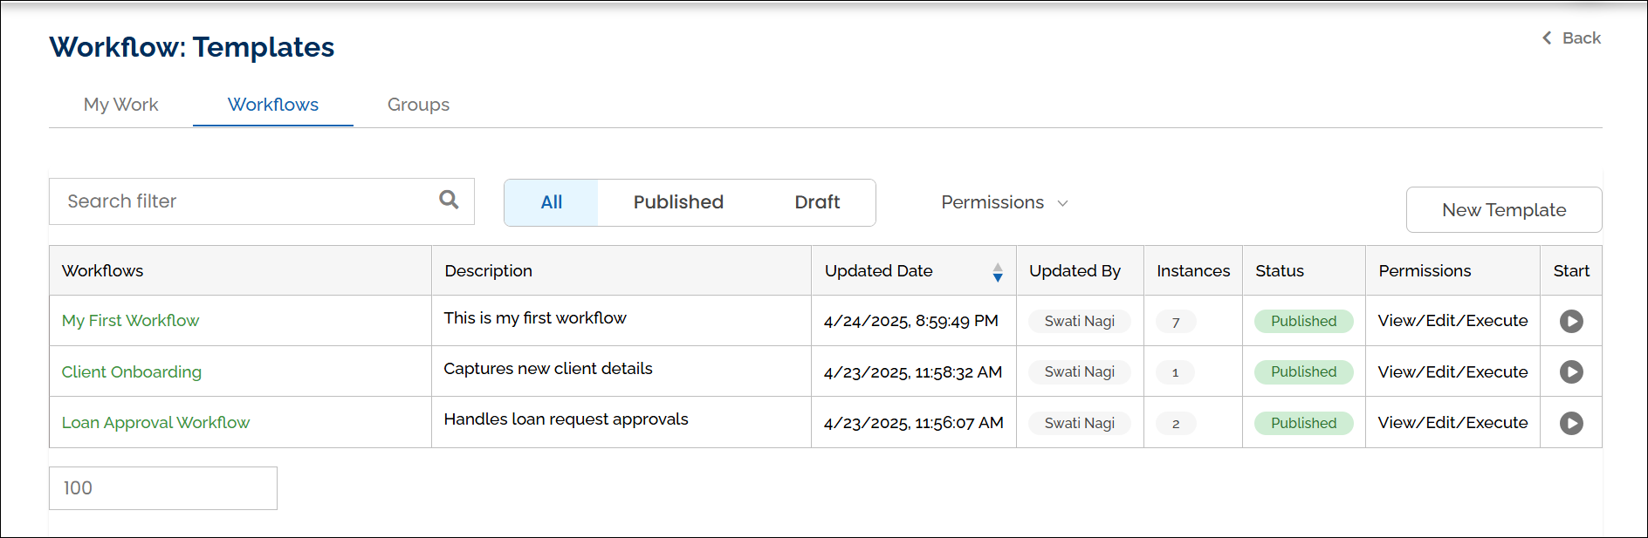Select the All filter toggle
Viewport: 1648px width, 538px height.
pos(551,202)
